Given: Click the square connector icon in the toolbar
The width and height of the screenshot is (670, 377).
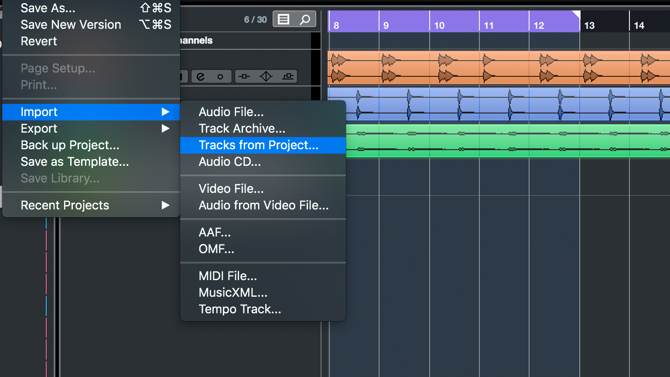Looking at the screenshot, I should pyautogui.click(x=244, y=76).
